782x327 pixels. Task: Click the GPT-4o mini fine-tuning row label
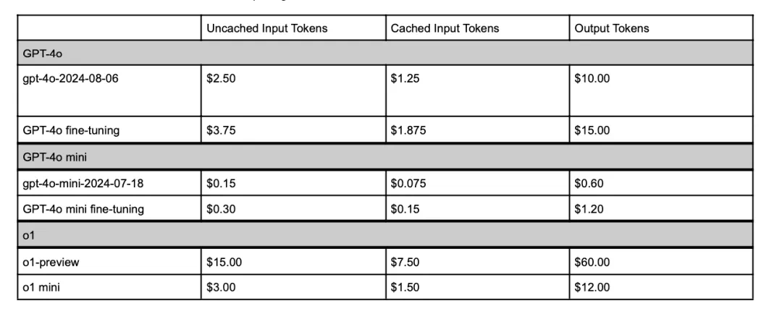point(84,210)
